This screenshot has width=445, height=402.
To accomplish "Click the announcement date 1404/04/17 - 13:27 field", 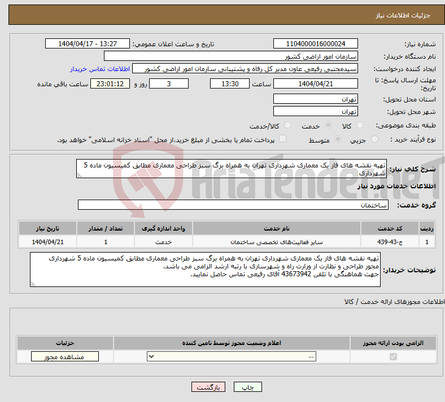I will click(x=88, y=43).
